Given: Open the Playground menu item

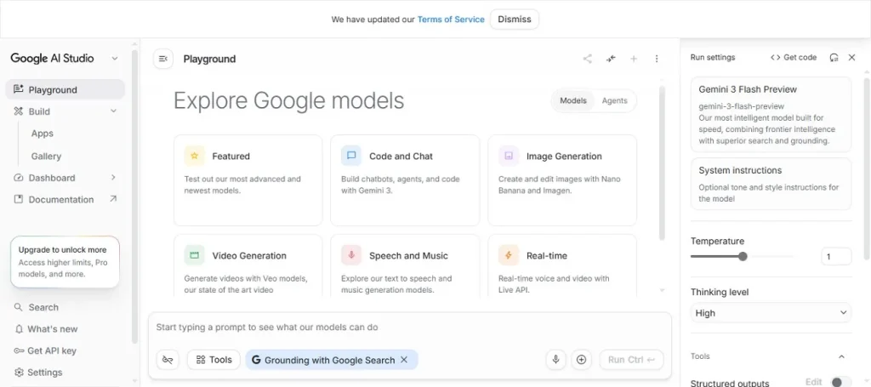Looking at the screenshot, I should tap(65, 89).
